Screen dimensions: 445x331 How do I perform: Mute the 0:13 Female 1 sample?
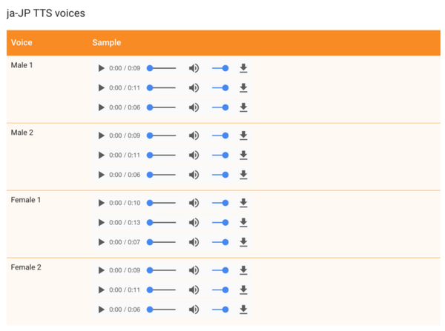(x=194, y=223)
